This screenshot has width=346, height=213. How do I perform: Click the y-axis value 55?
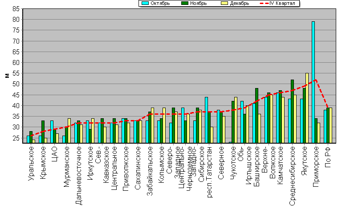click(x=16, y=73)
